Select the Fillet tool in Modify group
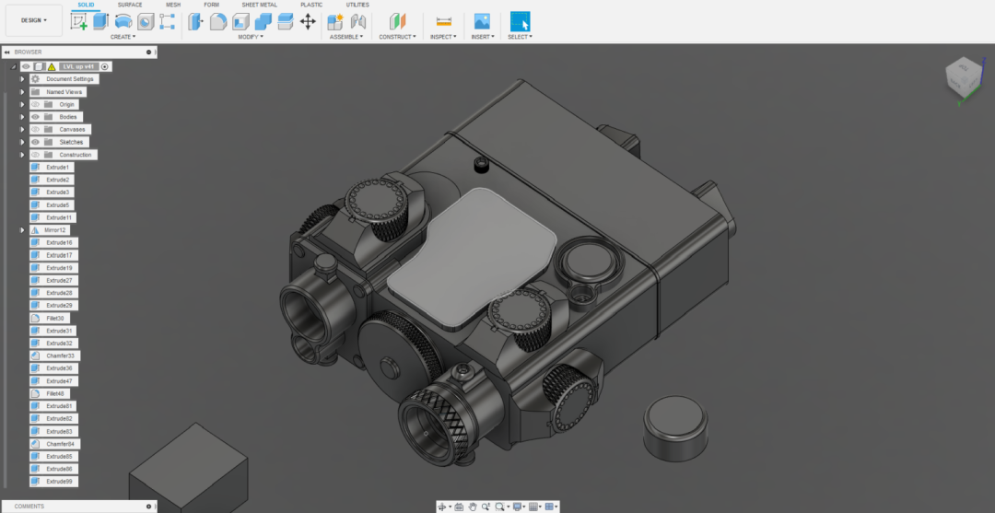 point(218,21)
